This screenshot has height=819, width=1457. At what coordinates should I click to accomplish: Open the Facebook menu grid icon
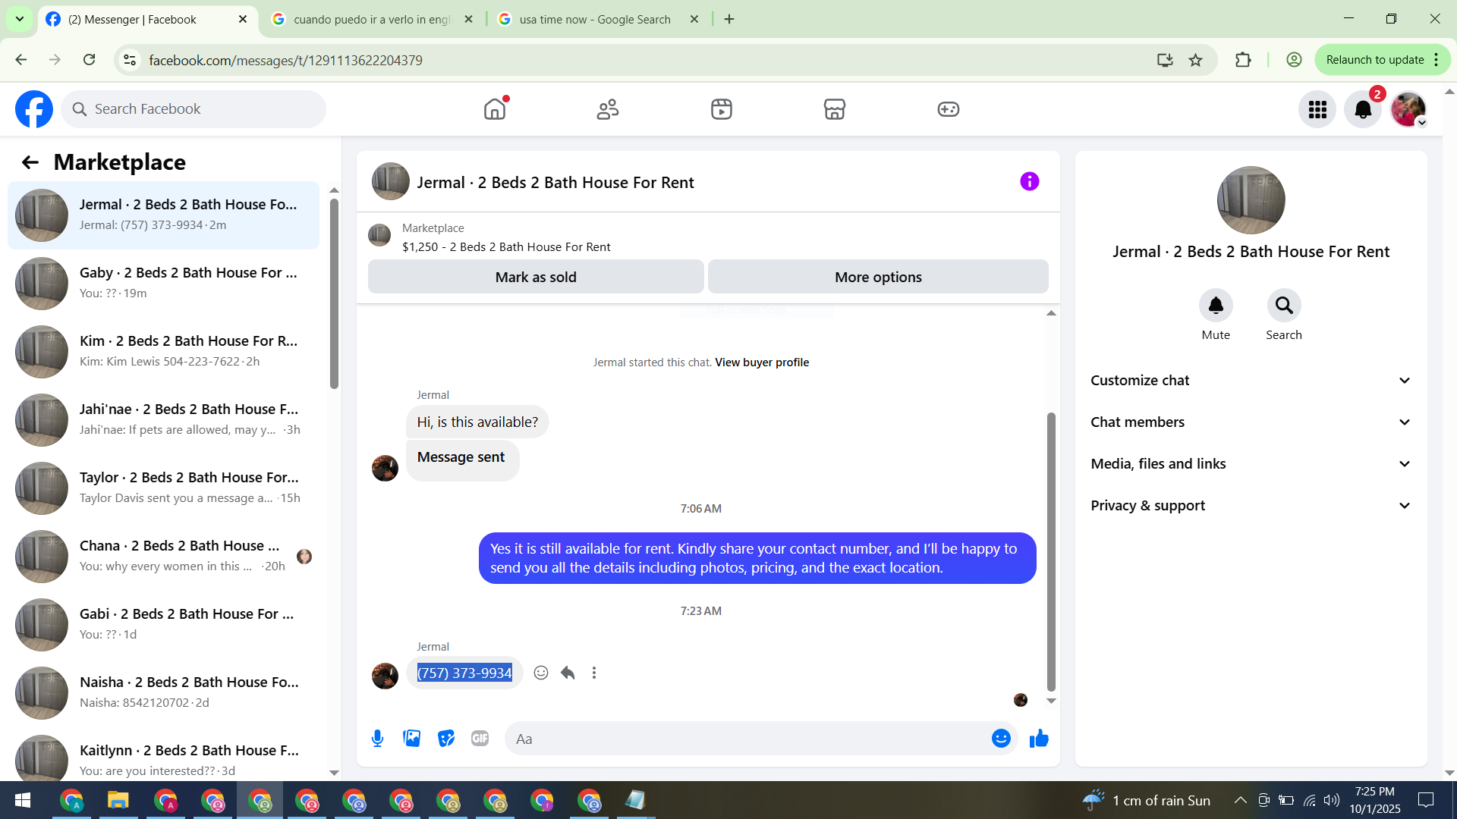tap(1317, 110)
